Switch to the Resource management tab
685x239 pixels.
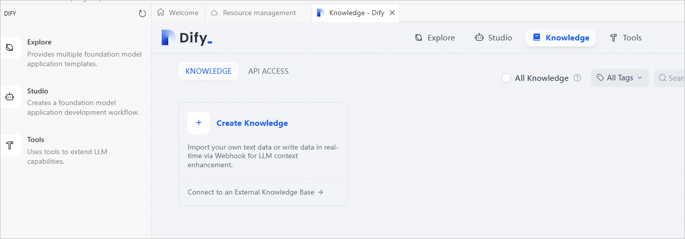(x=259, y=13)
